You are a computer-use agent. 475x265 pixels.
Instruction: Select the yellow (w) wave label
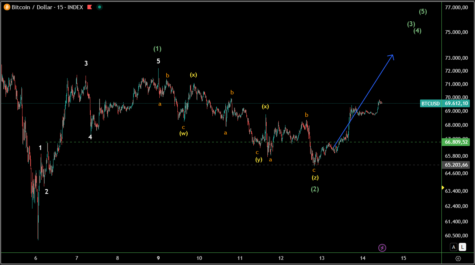tap(184, 133)
